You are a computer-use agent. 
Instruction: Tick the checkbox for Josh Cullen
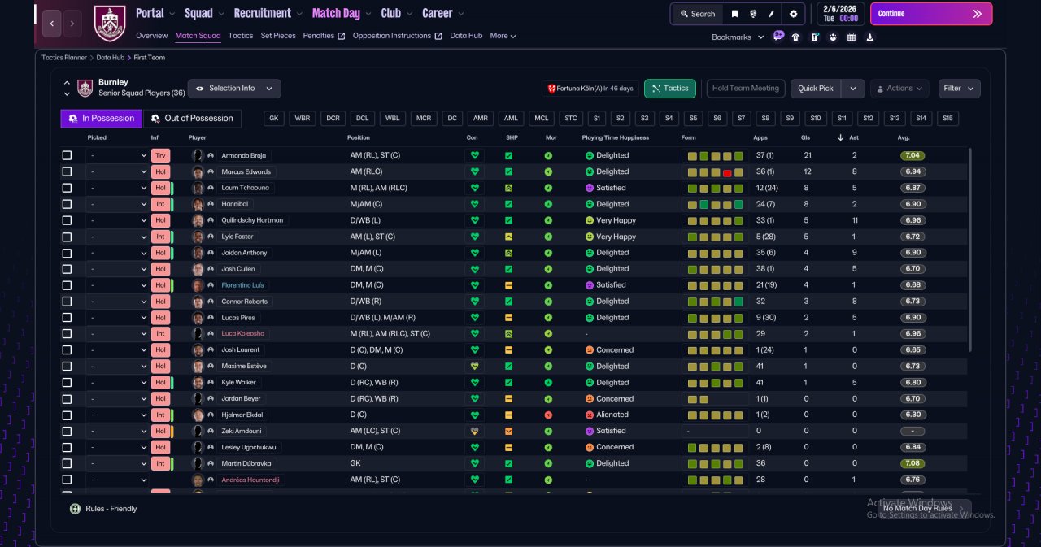(67, 269)
